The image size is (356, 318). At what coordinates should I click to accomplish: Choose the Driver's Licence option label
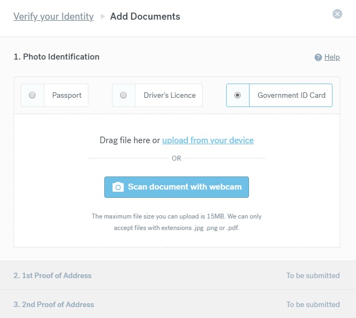click(x=170, y=95)
